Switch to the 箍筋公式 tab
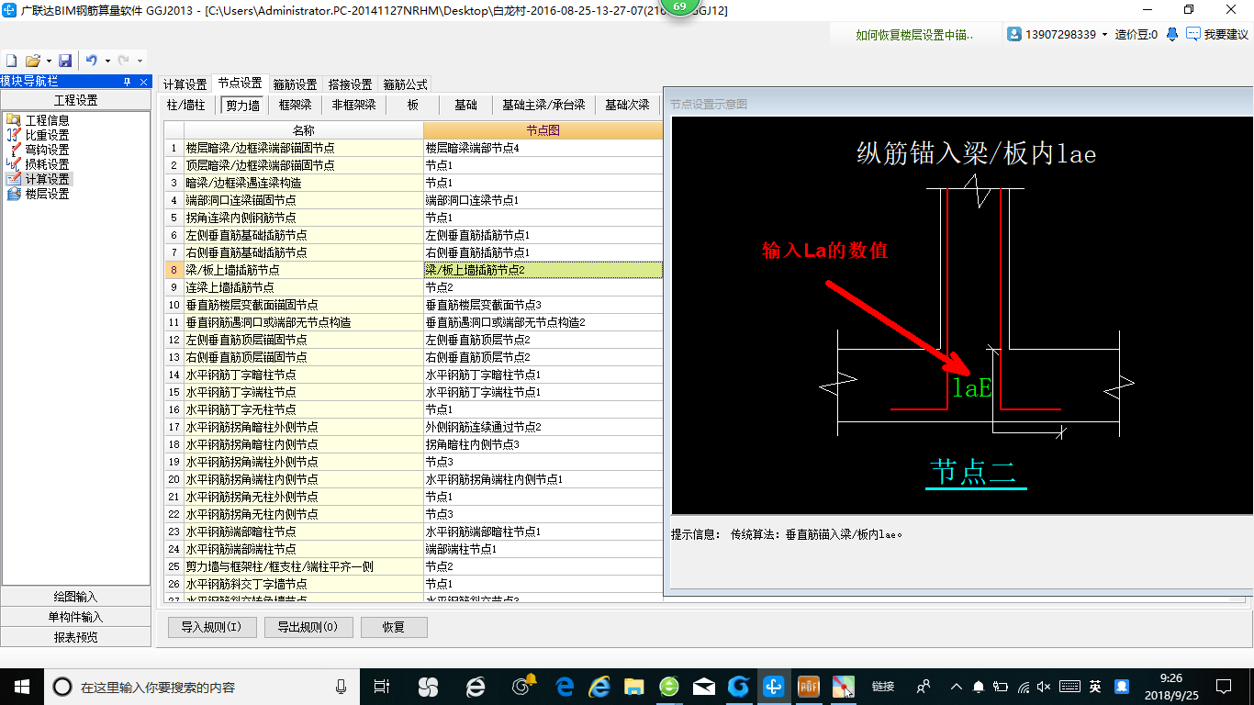This screenshot has height=705, width=1254. (406, 84)
